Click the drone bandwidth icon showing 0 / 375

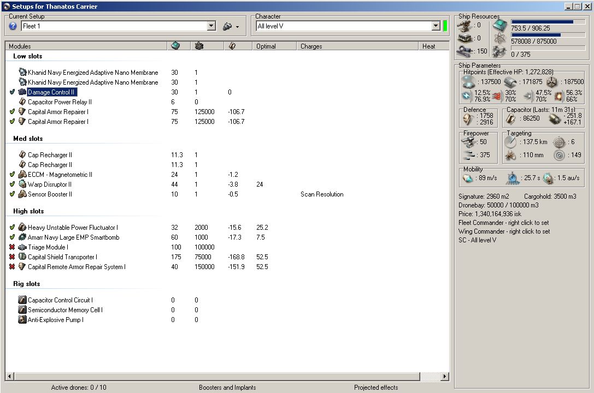[x=499, y=52]
